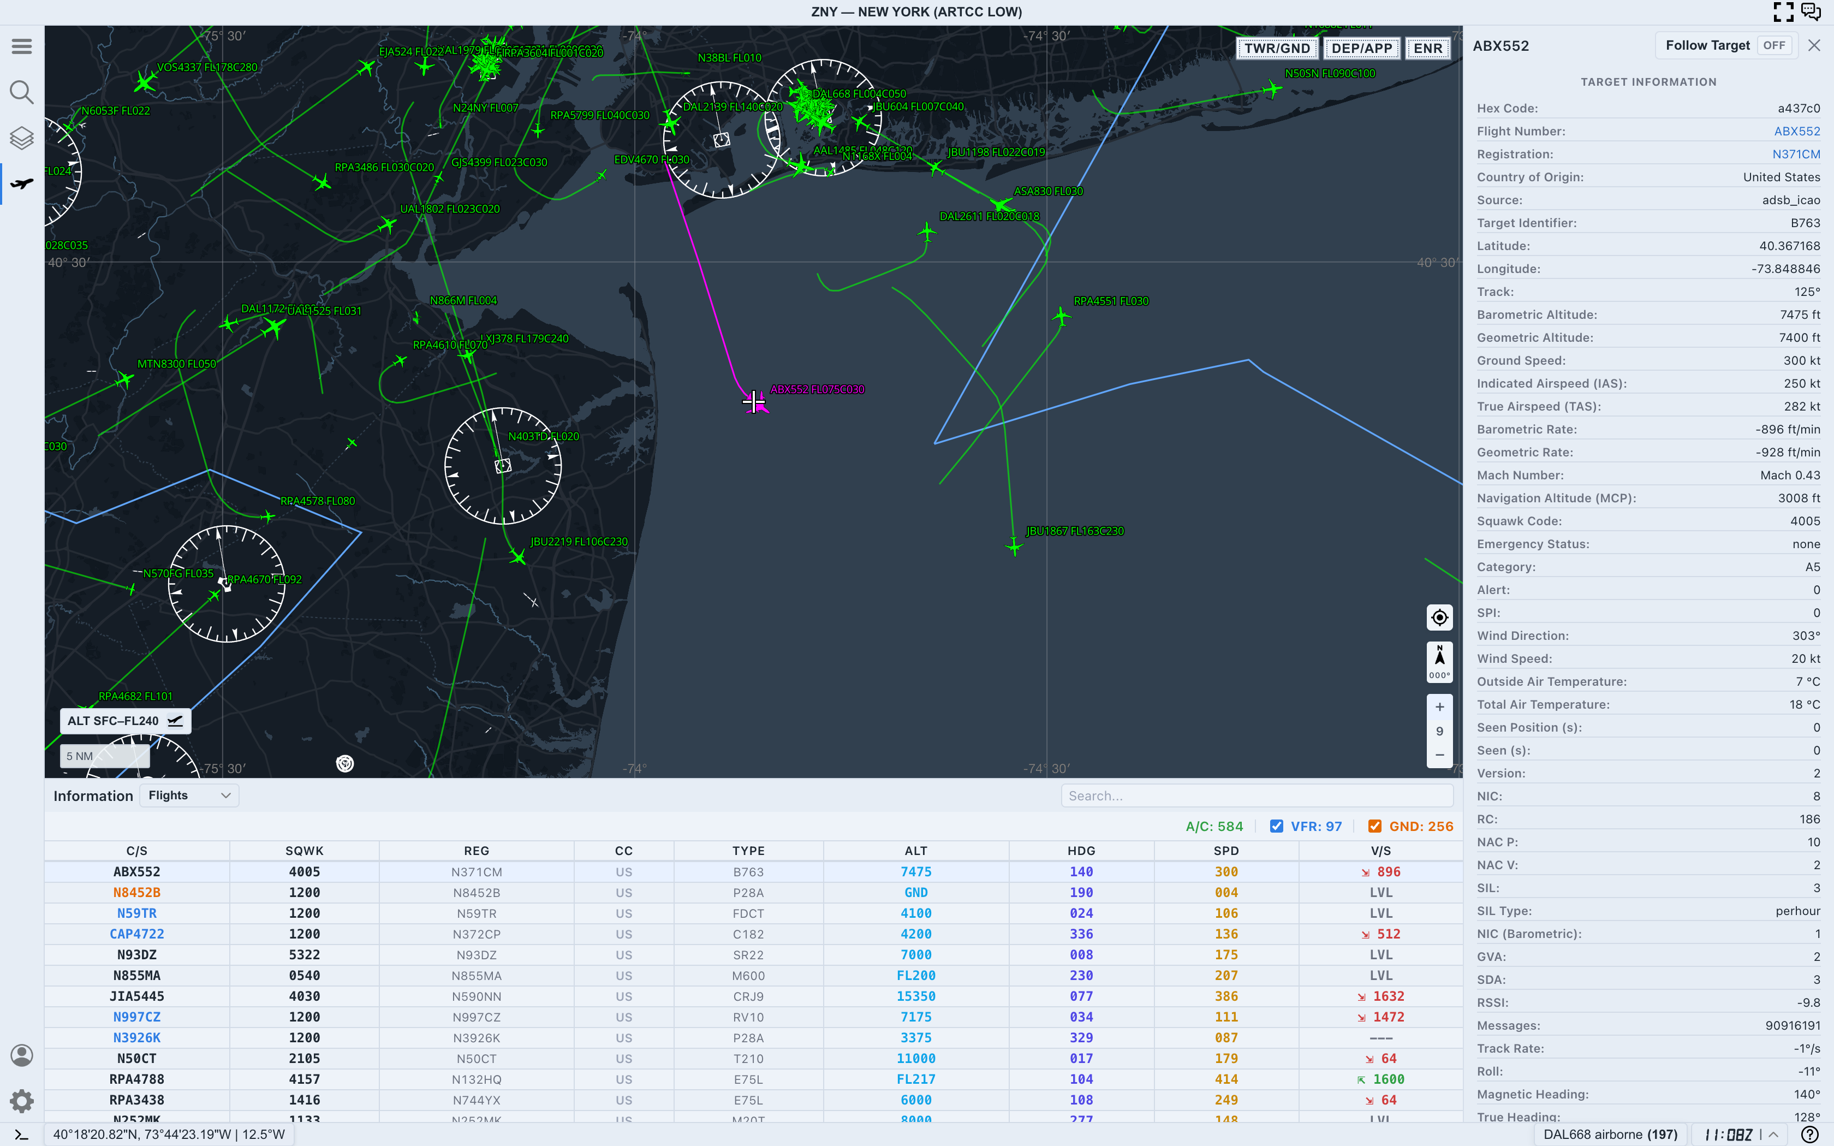Sort table by V/S column header
The image size is (1834, 1146).
[1380, 851]
